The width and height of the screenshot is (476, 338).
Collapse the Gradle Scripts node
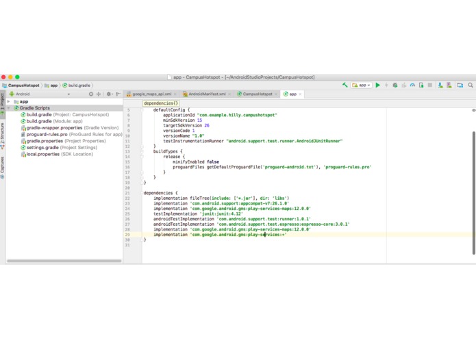point(9,108)
